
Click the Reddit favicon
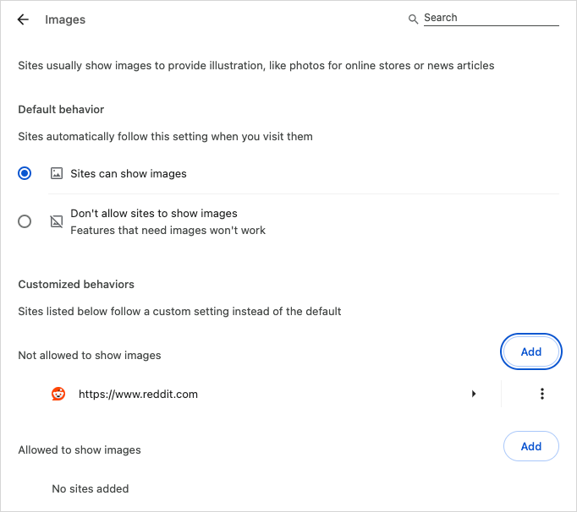click(58, 394)
